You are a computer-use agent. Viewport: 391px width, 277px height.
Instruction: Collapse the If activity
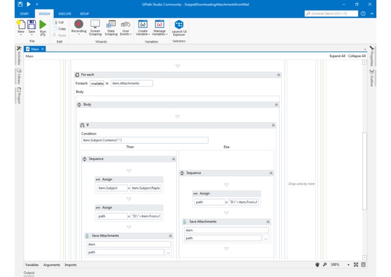[273, 126]
